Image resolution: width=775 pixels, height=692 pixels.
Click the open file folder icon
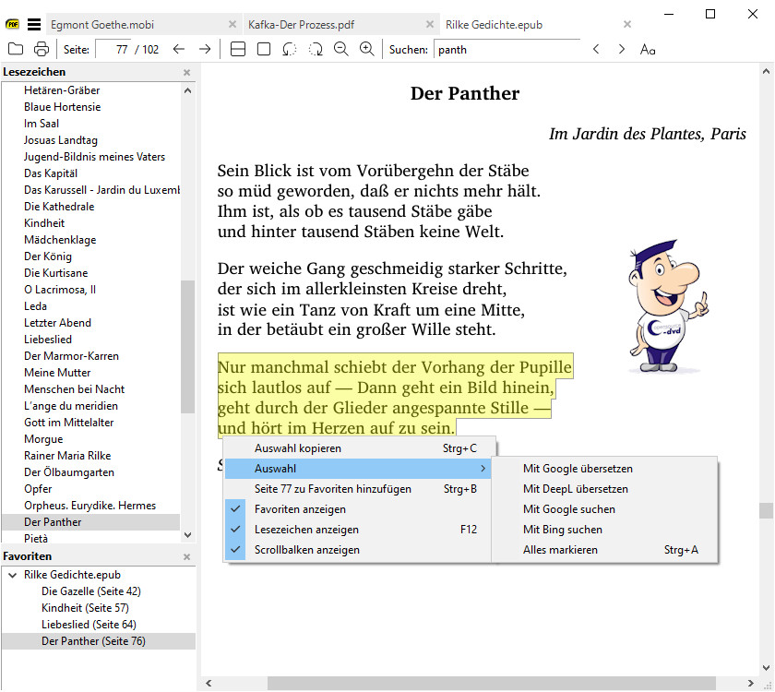15,49
